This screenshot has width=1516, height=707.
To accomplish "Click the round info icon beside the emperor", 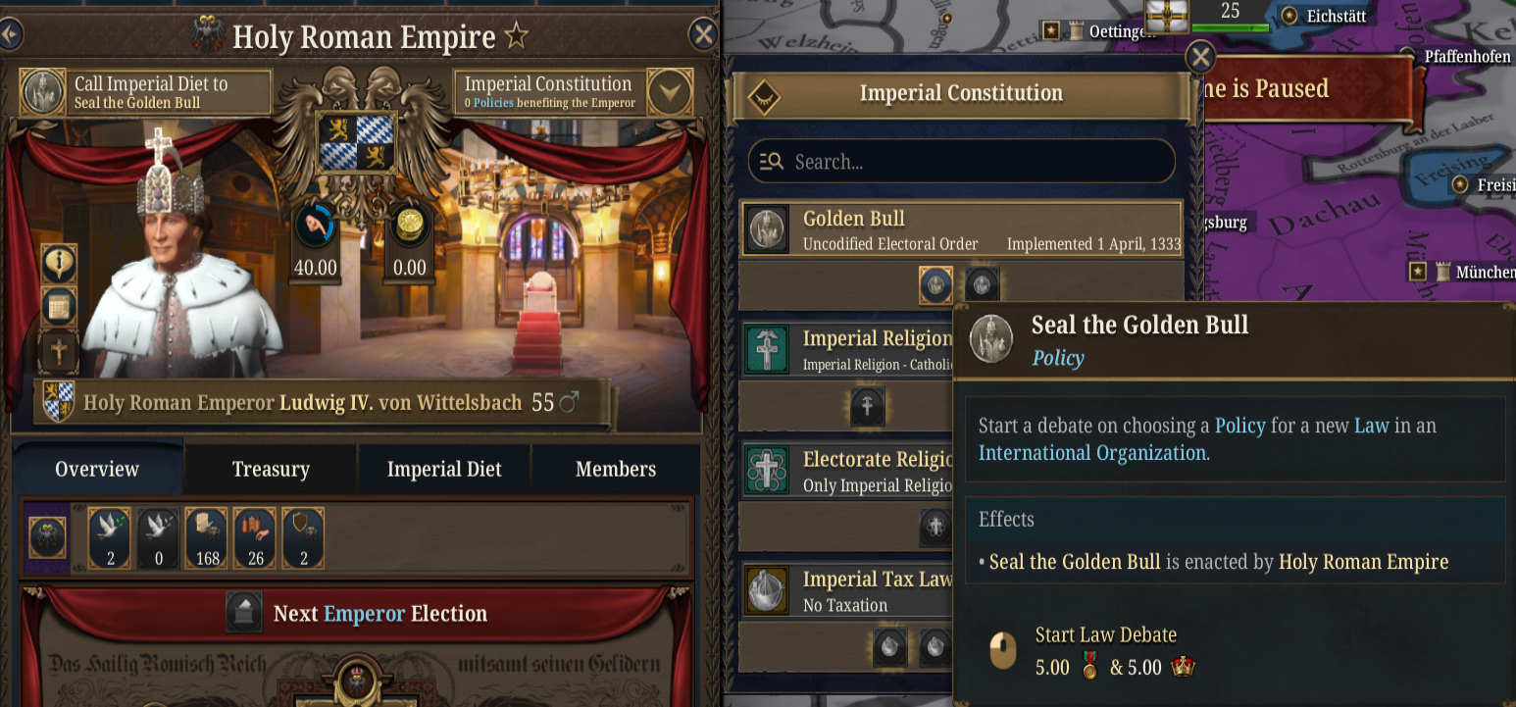I will tap(59, 263).
